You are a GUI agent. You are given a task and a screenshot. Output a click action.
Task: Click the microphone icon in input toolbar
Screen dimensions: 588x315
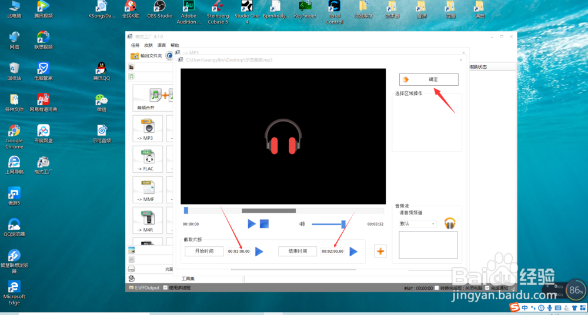pyautogui.click(x=549, y=309)
